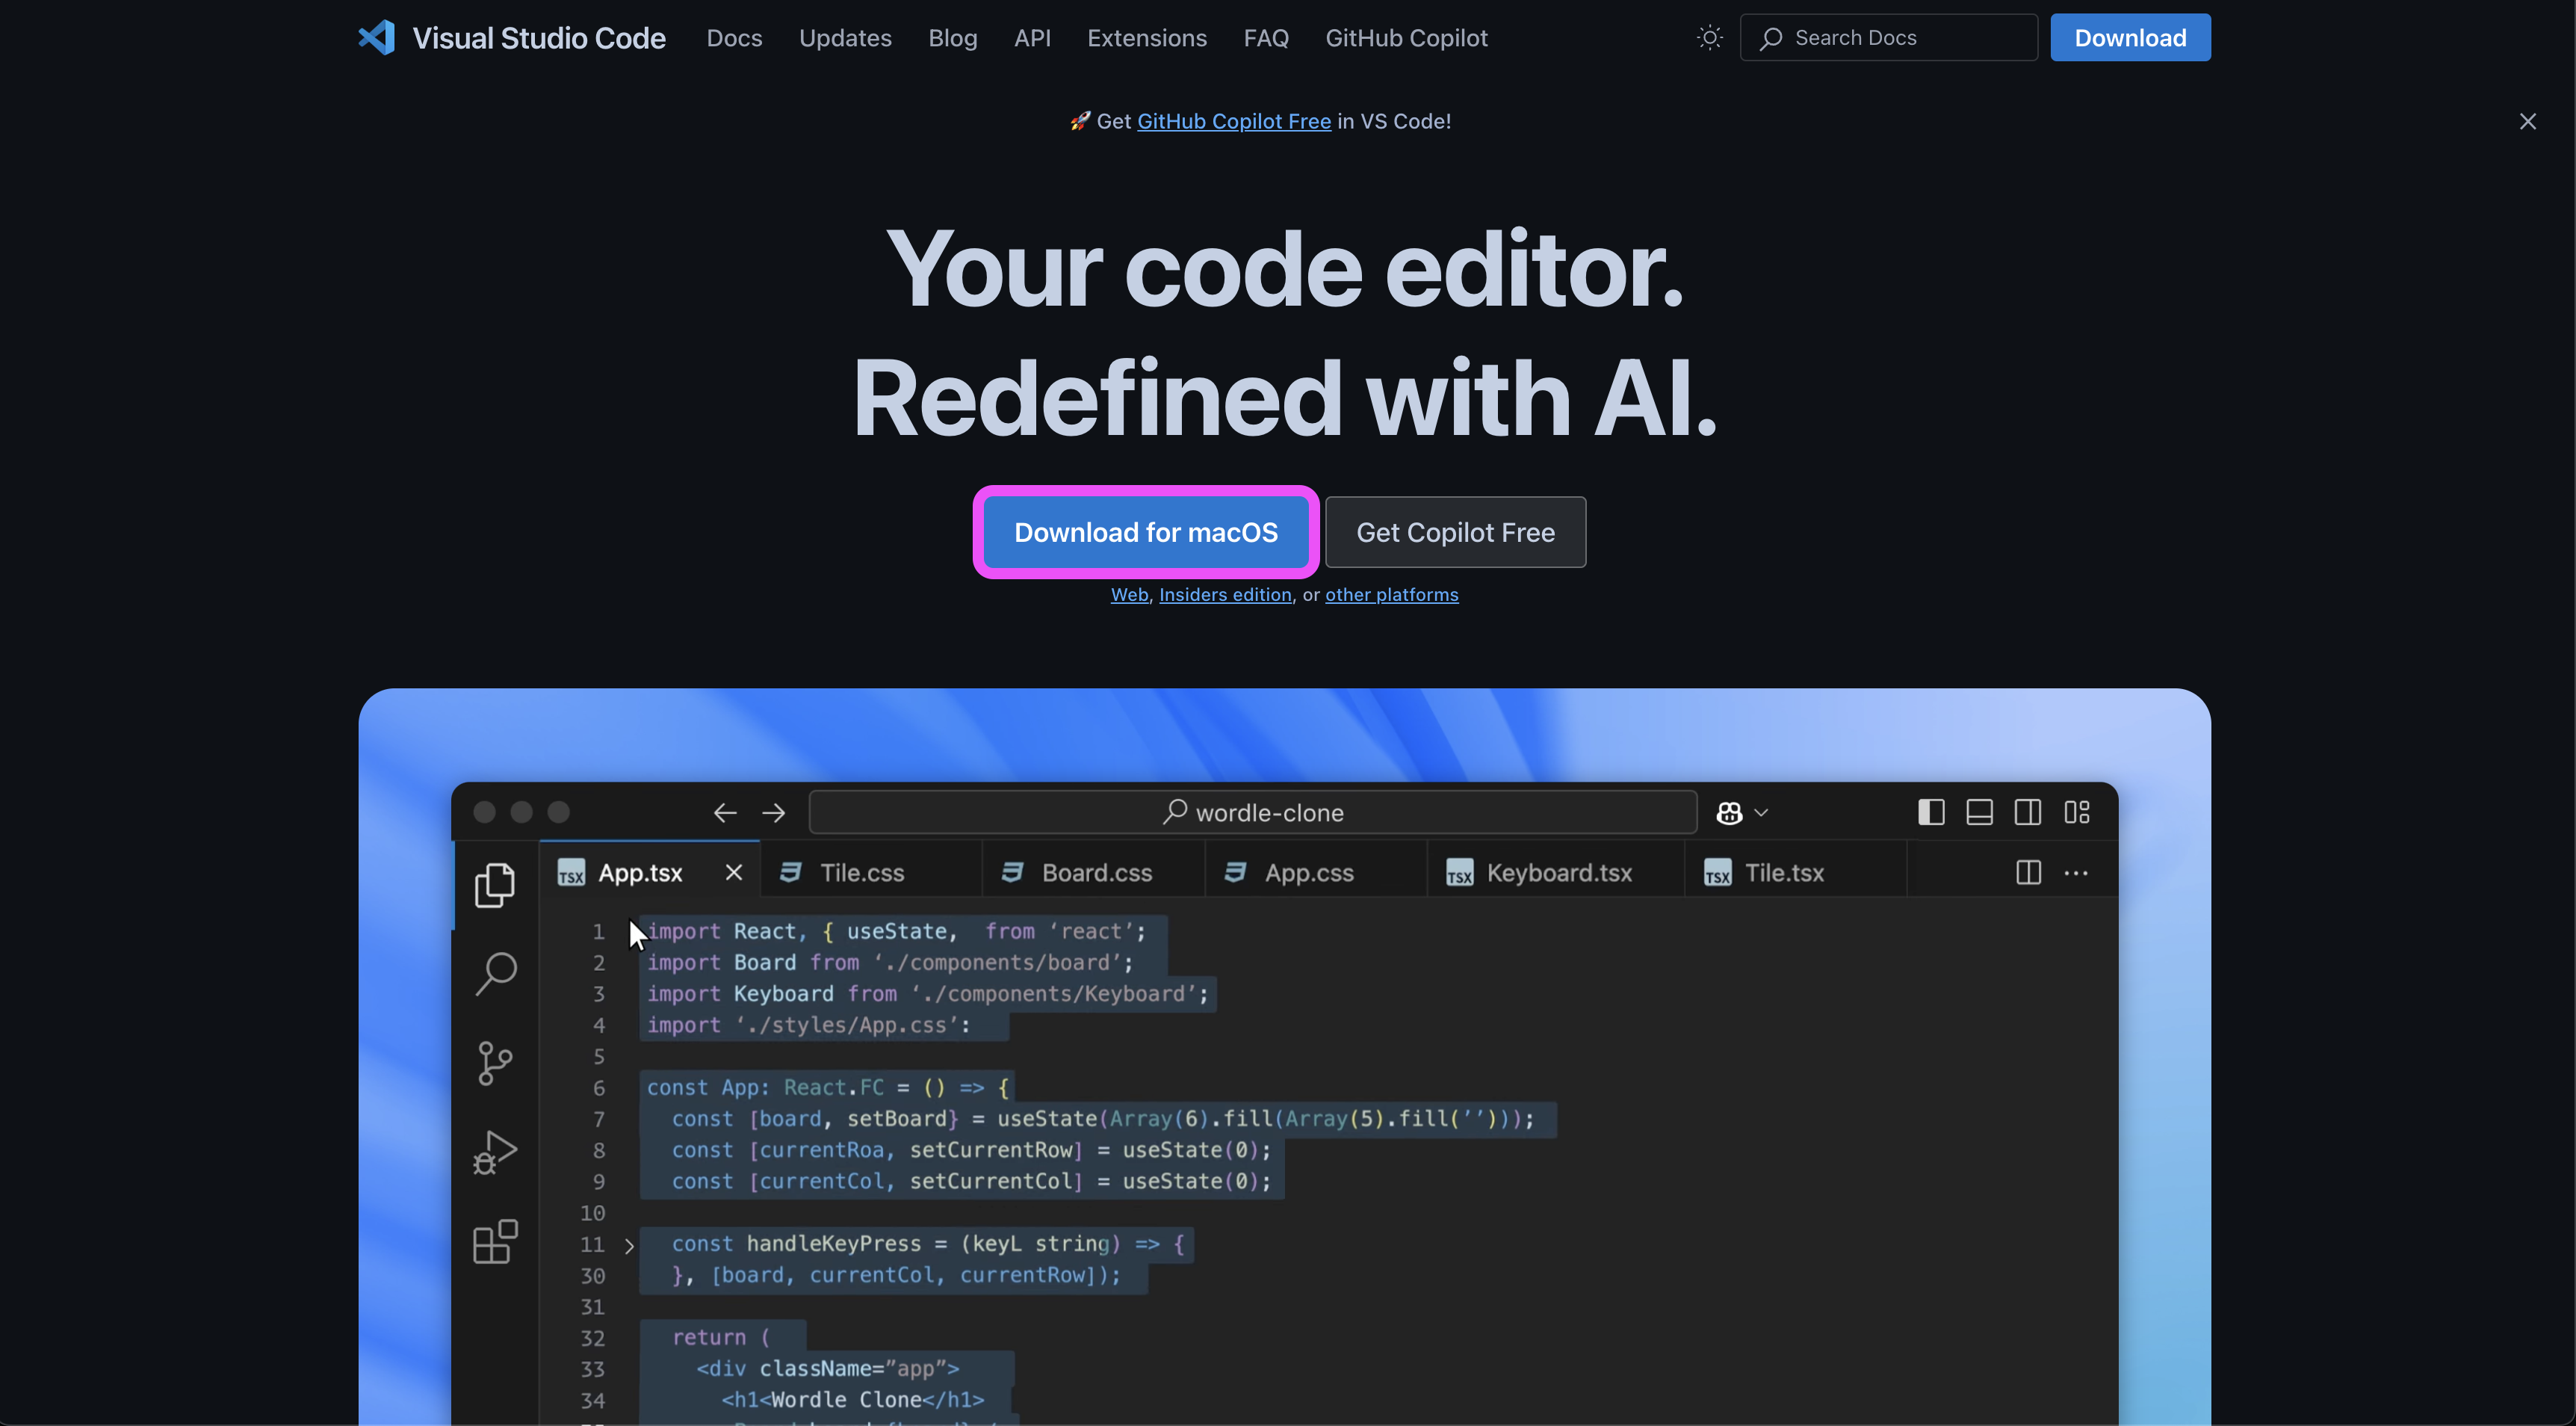Click the Explorer files icon in activity bar
Screen dimensions: 2576x1426
(494, 885)
